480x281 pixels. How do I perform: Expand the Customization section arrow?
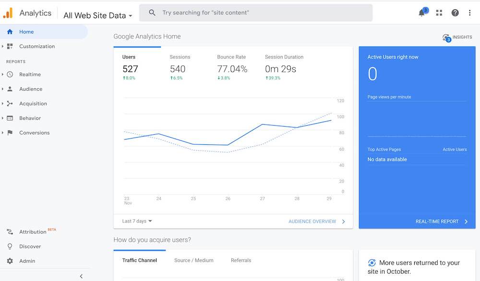pos(2,46)
